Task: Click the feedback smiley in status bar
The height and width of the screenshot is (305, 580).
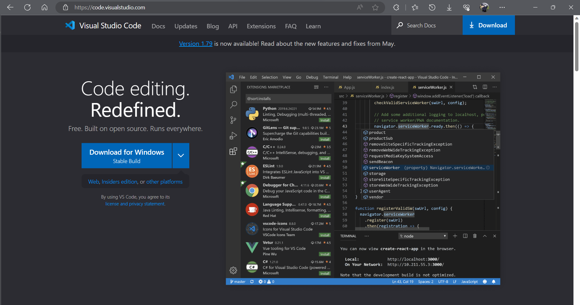Action: [485, 282]
